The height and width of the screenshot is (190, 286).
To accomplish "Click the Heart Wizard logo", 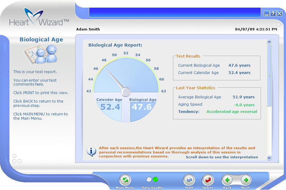I will (39, 18).
